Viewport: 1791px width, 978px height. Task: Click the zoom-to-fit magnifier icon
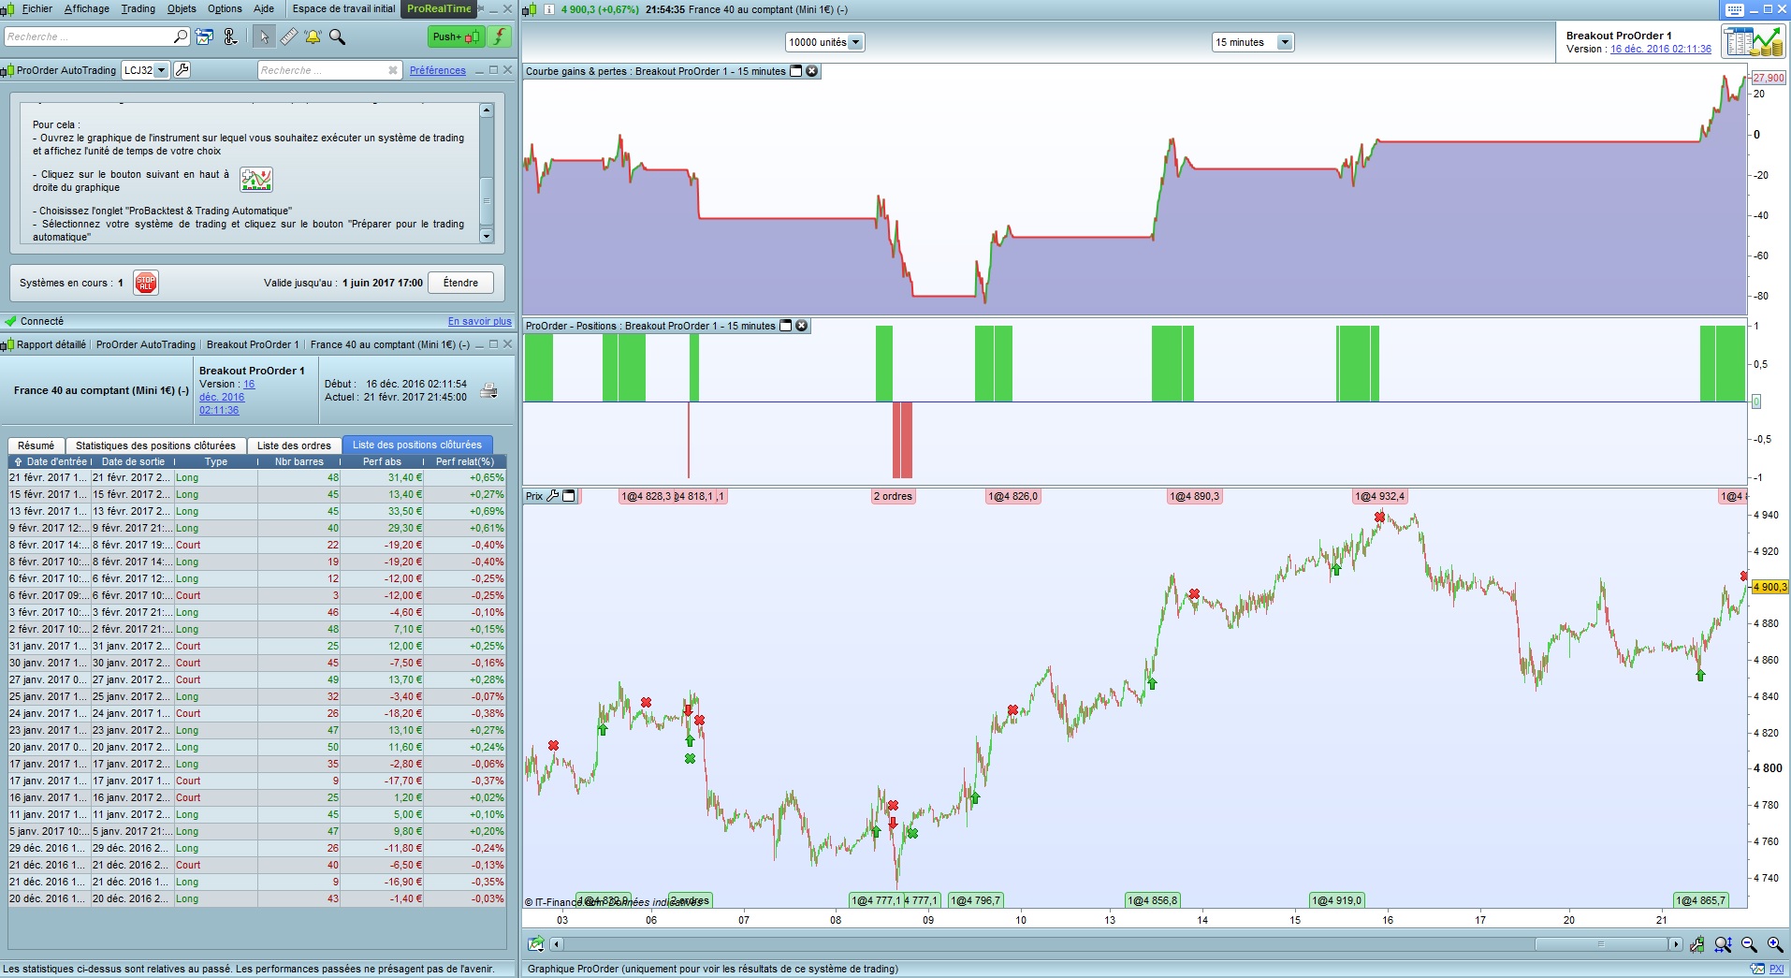pos(1723,944)
